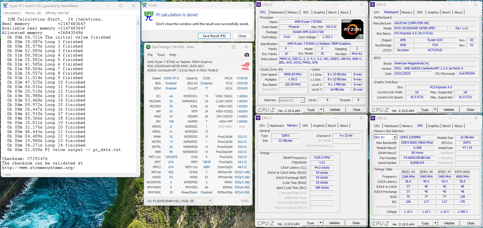Switch to Mainboard tab in CPU-Z Processor window
Viewport: 483px width, 228px height.
click(277, 12)
